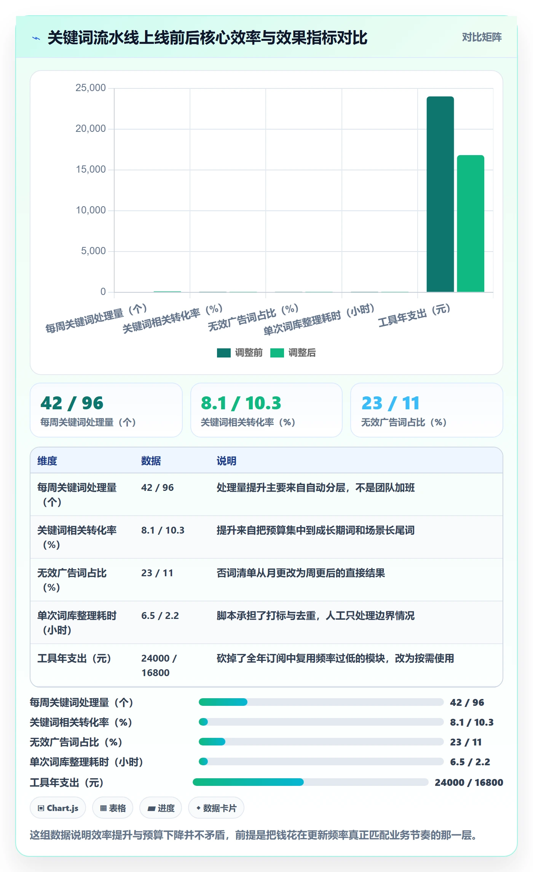533x872 pixels.
Task: Click the 工具年支出 progress bar
Action: 311,782
